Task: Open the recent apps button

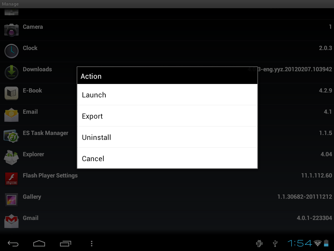Action: (x=65, y=243)
